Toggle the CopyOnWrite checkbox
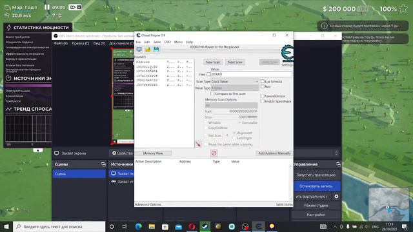413x232 pixels. [x=206, y=128]
